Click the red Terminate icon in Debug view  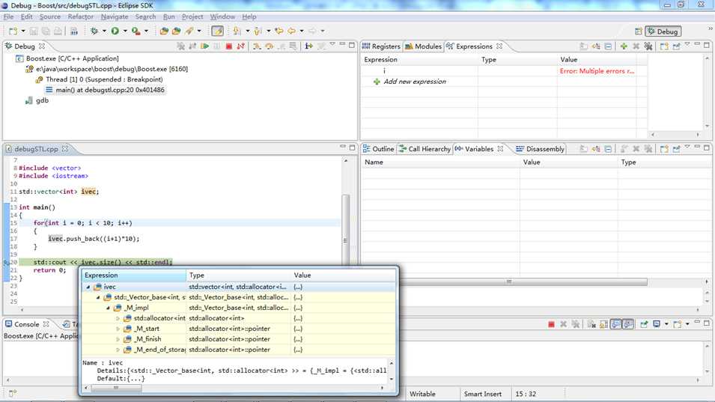[229, 46]
